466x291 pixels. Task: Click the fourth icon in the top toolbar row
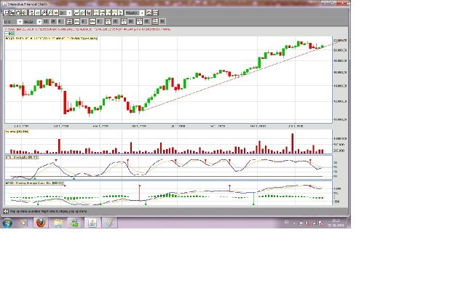click(24, 13)
